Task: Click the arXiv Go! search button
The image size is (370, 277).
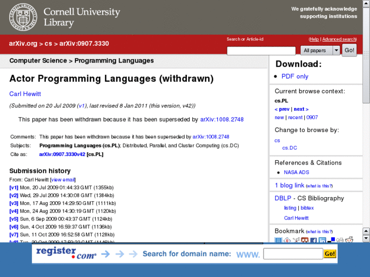Action: [x=349, y=50]
